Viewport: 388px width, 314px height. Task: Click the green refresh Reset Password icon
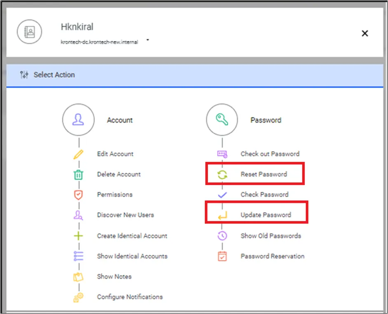pos(222,174)
